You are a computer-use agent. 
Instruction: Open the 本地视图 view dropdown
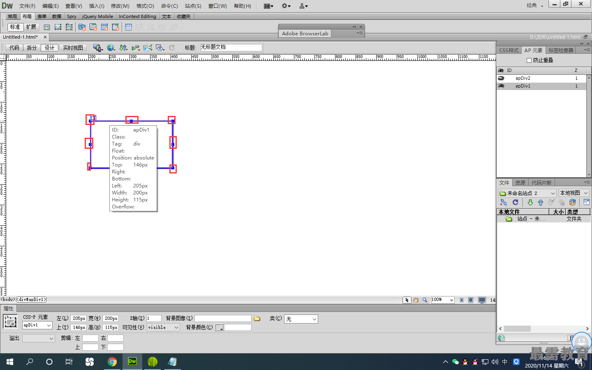pos(574,193)
